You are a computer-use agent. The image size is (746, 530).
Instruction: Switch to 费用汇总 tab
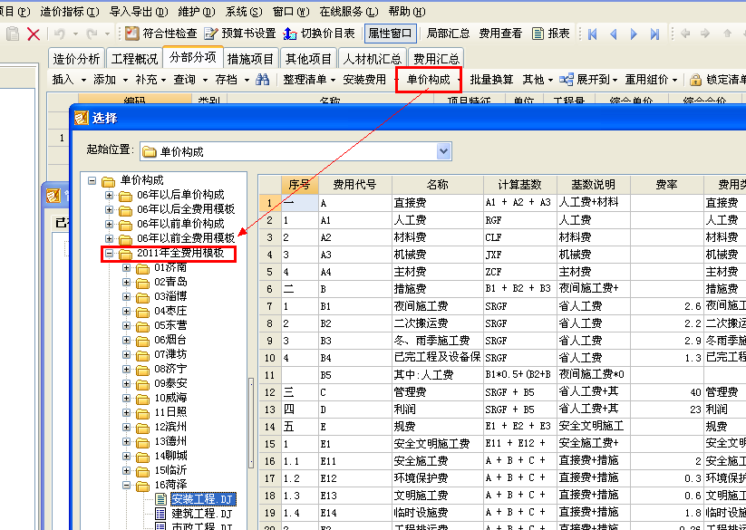click(436, 59)
